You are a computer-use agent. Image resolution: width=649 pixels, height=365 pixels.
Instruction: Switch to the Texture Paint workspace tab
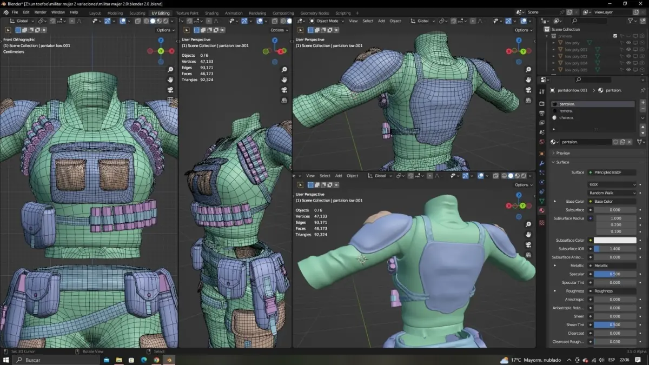(187, 13)
